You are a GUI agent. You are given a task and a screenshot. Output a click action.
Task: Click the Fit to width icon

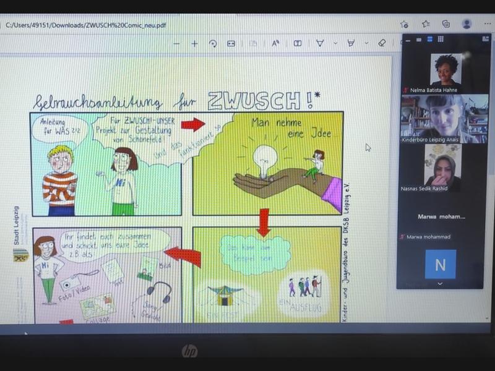(x=231, y=44)
